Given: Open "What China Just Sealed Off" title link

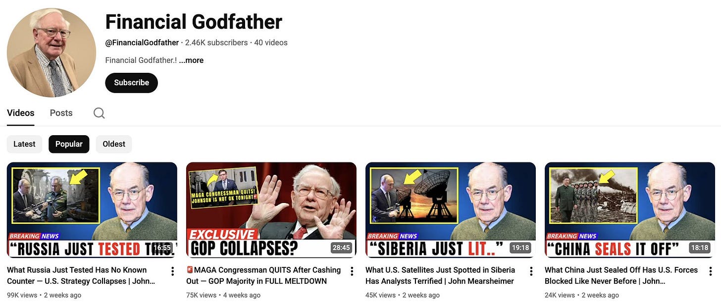Looking at the screenshot, I should tap(621, 275).
